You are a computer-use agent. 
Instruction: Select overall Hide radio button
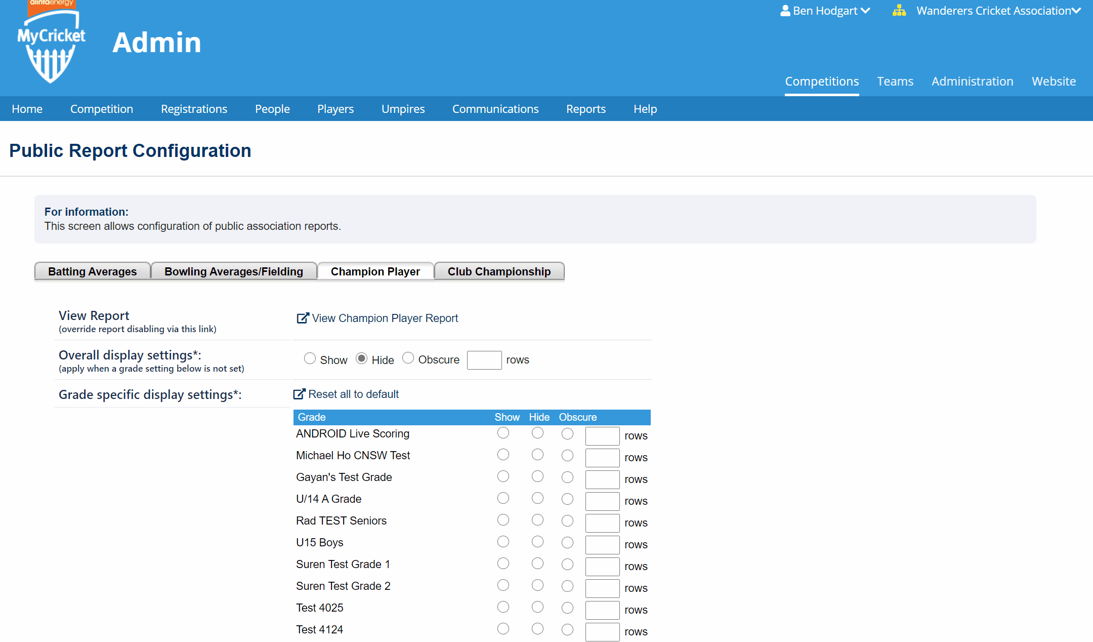click(x=361, y=358)
